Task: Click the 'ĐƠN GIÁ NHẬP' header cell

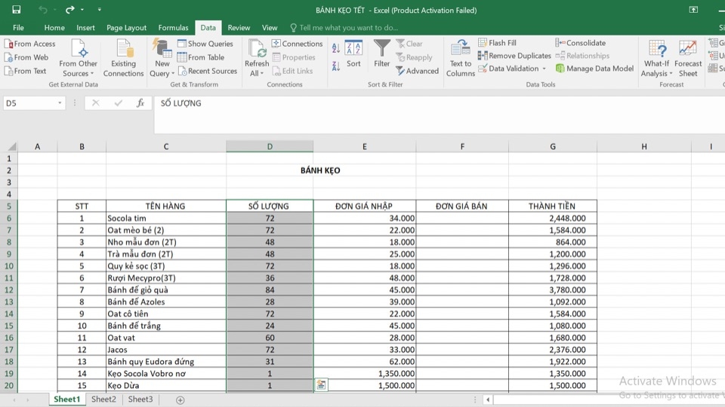Action: pos(364,207)
